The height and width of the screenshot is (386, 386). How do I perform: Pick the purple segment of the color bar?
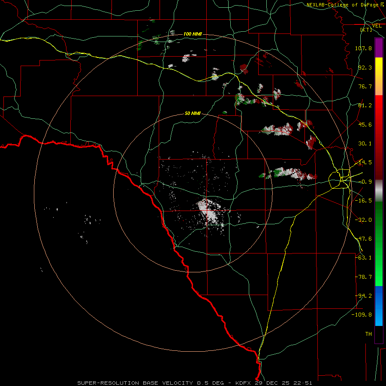(x=379, y=48)
